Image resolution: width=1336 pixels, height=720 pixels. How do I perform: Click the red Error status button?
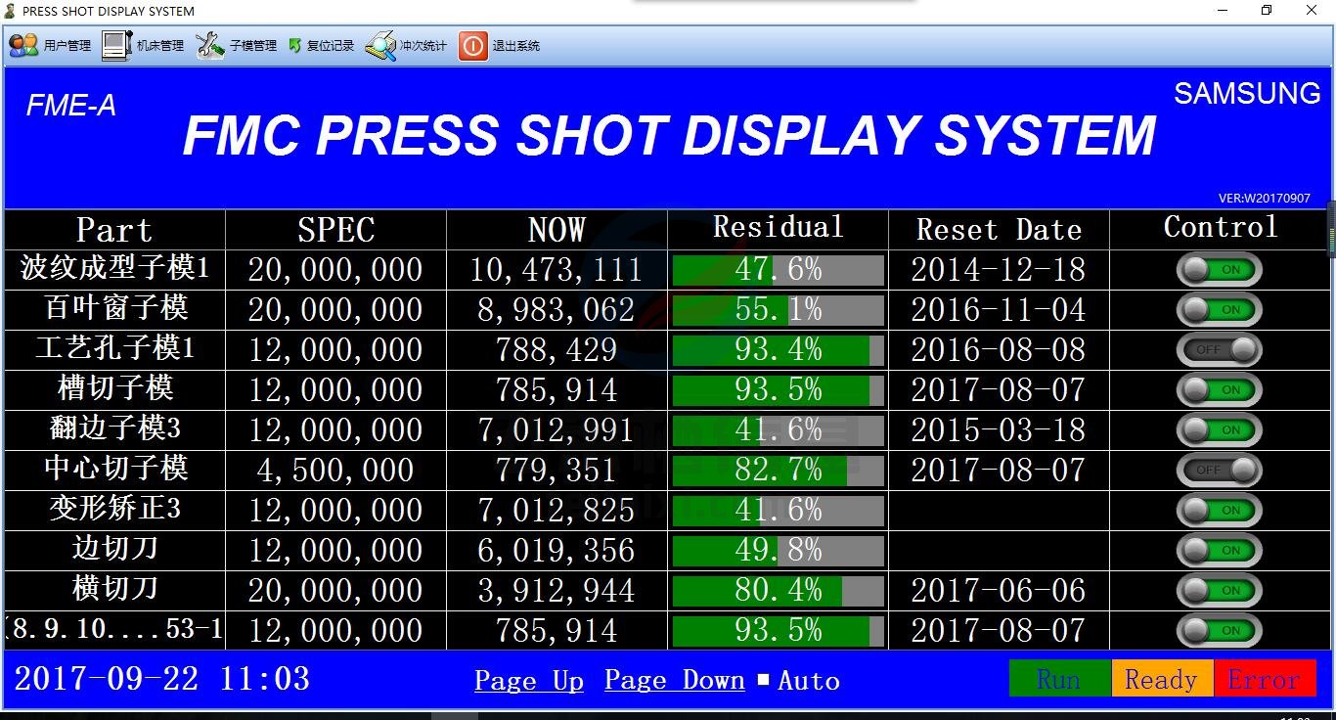pos(1265,679)
